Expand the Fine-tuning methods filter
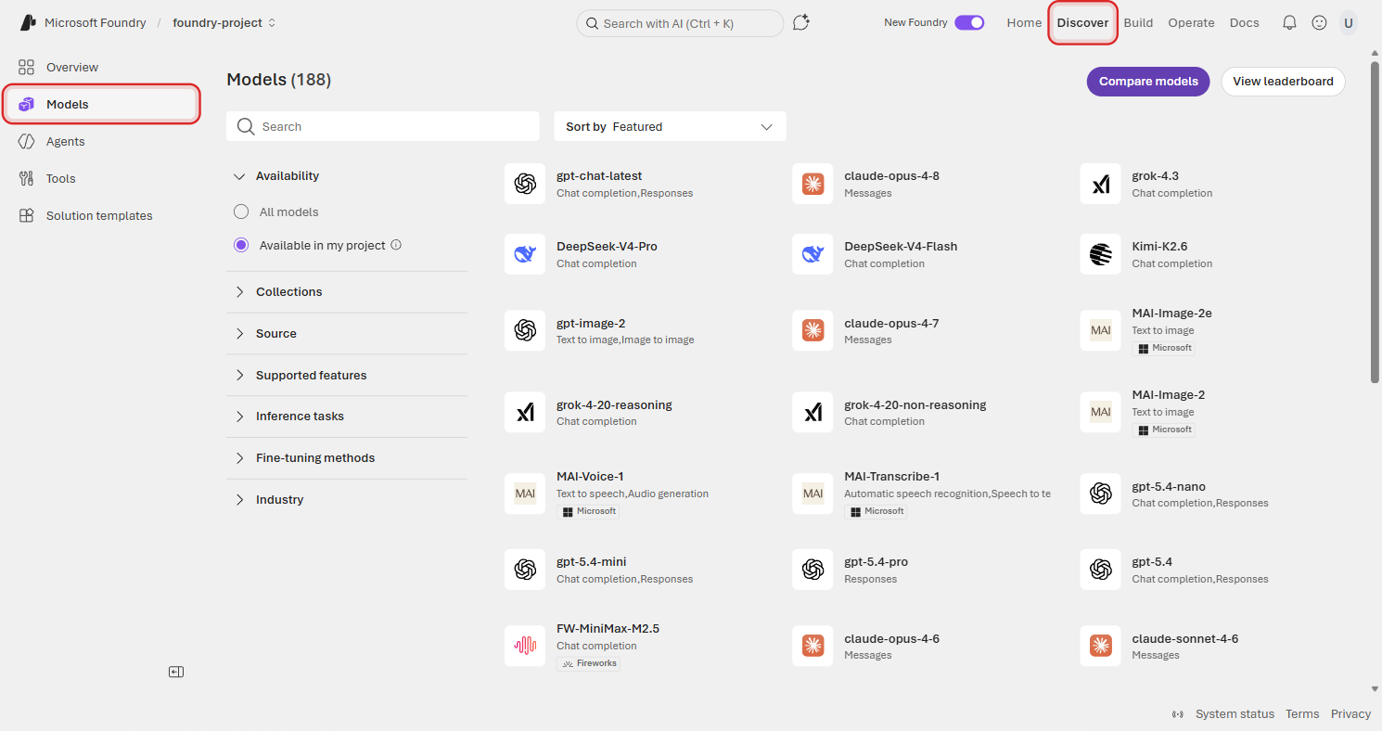Viewport: 1382px width, 731px height. (347, 457)
